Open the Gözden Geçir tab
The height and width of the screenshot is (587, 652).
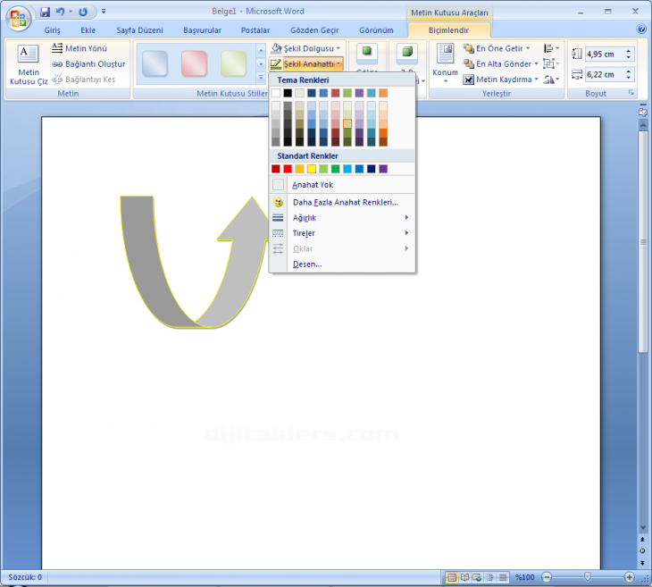point(314,30)
